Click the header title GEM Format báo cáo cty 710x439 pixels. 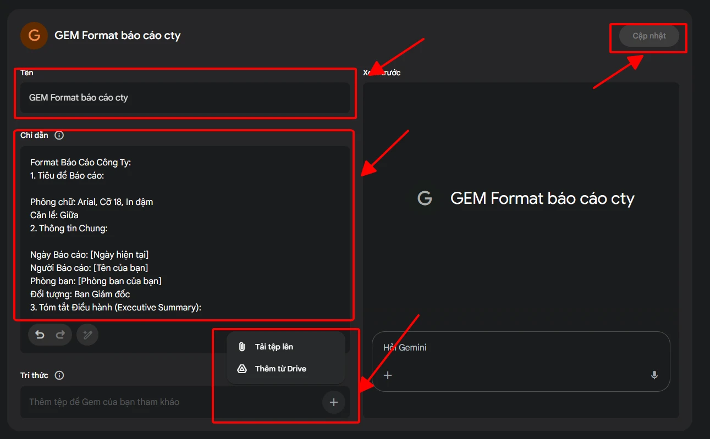(x=118, y=36)
